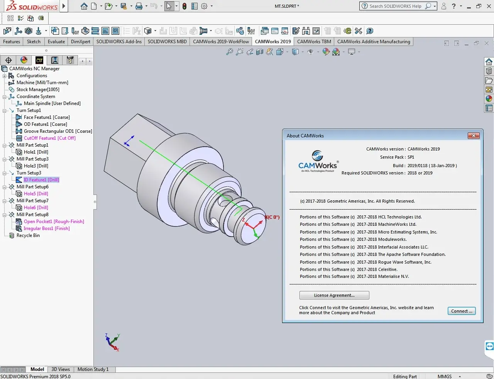The image size is (494, 379).
Task: Click Generate Toolpath icon
Action: point(75,31)
